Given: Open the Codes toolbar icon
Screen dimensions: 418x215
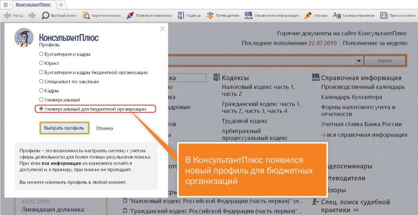Looking at the screenshot, I should coord(180,16).
